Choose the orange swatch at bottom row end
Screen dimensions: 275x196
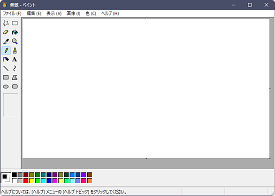[90, 180]
